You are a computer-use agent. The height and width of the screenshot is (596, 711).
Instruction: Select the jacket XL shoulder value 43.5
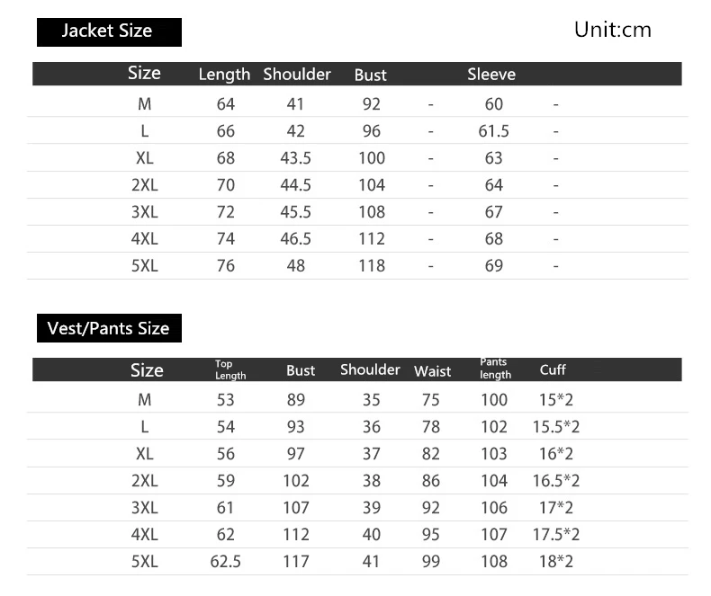[295, 158]
